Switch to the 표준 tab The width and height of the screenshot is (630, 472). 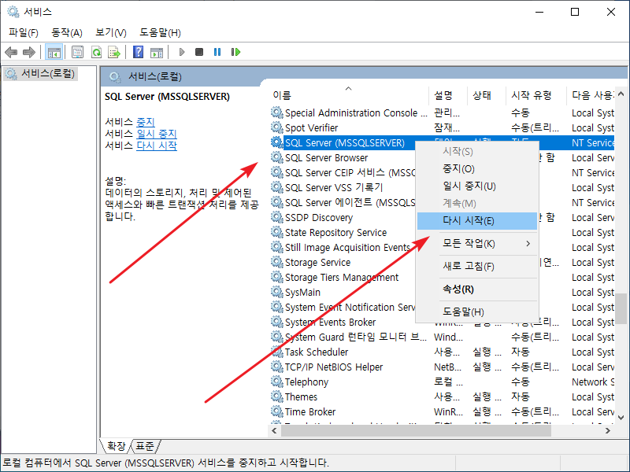pos(145,446)
